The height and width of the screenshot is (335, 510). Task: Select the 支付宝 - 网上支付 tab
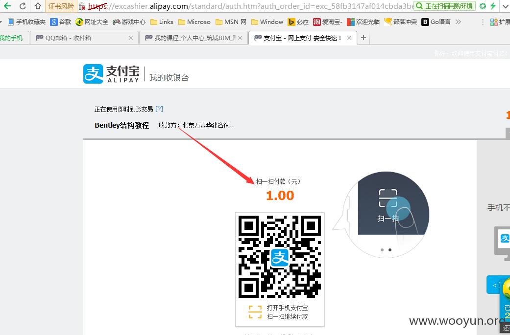pos(302,38)
